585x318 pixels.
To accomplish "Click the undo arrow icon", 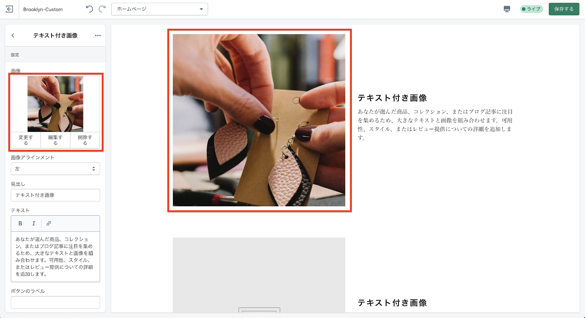I will pos(89,9).
